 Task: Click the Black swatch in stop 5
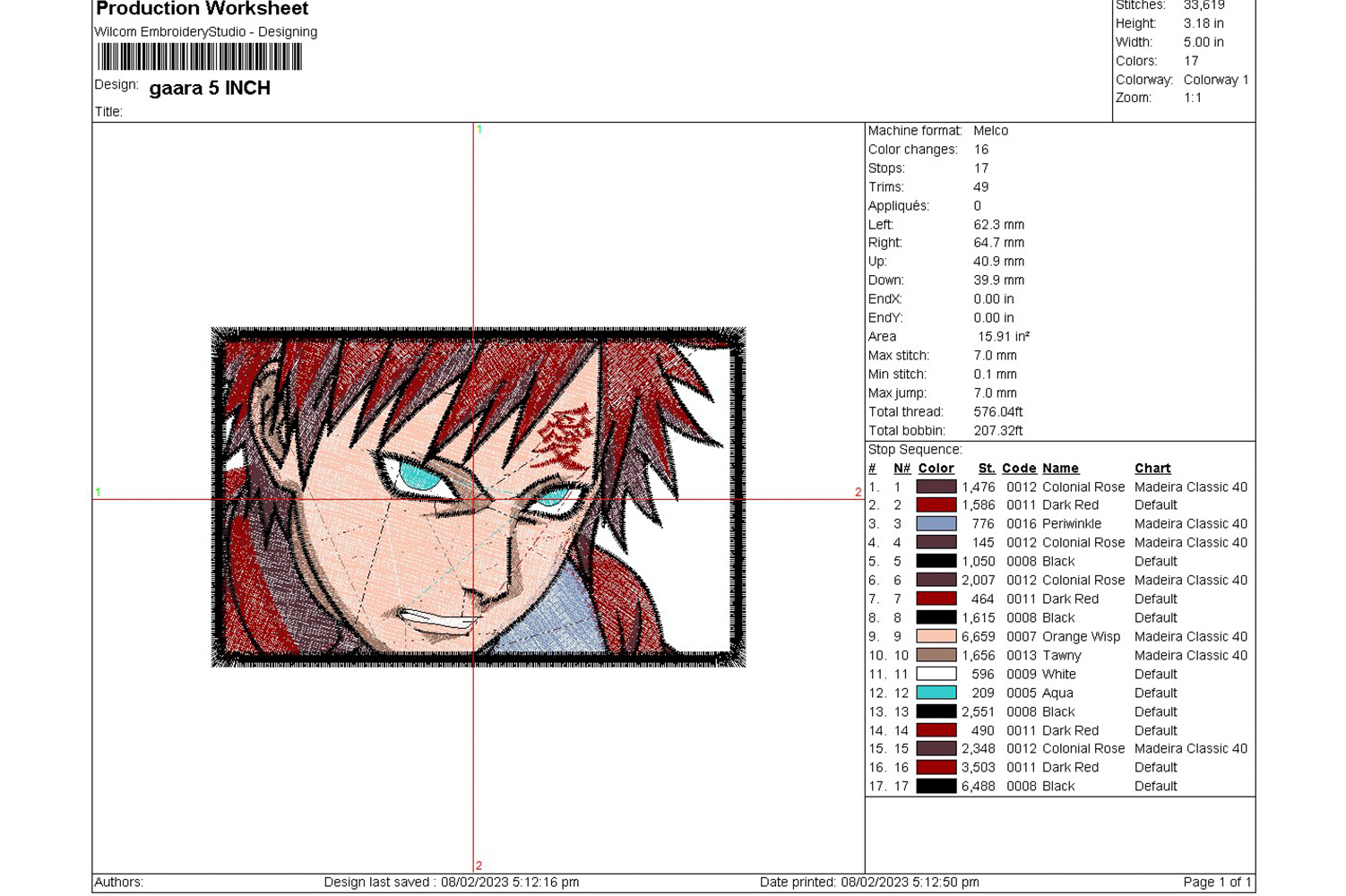pyautogui.click(x=936, y=562)
